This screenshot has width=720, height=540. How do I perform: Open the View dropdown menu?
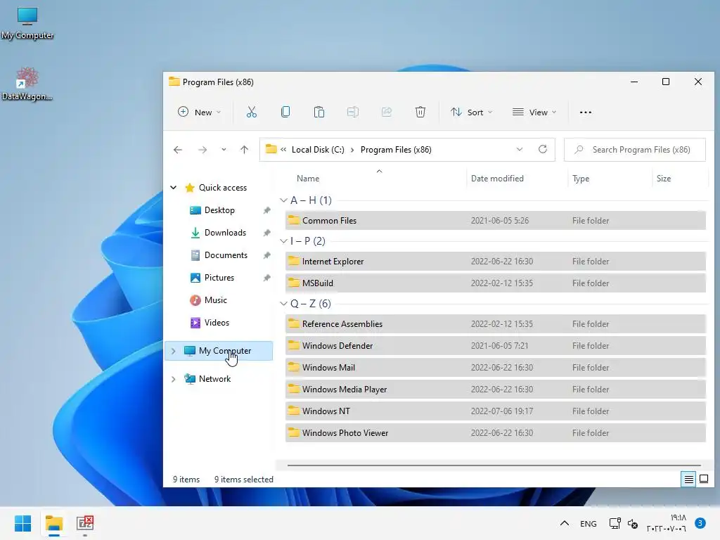point(534,112)
